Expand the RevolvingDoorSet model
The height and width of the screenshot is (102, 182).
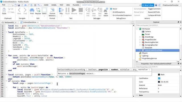point(140,42)
